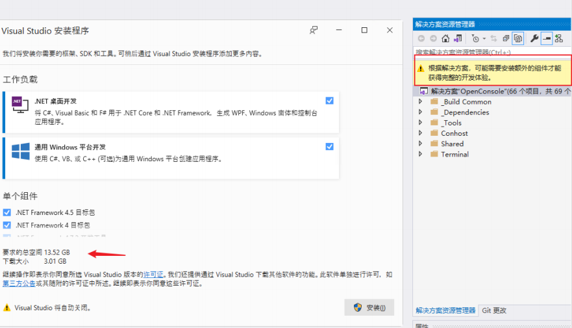Expand the _Build Common folder
Screen dimensions: 572x328
pyautogui.click(x=420, y=102)
